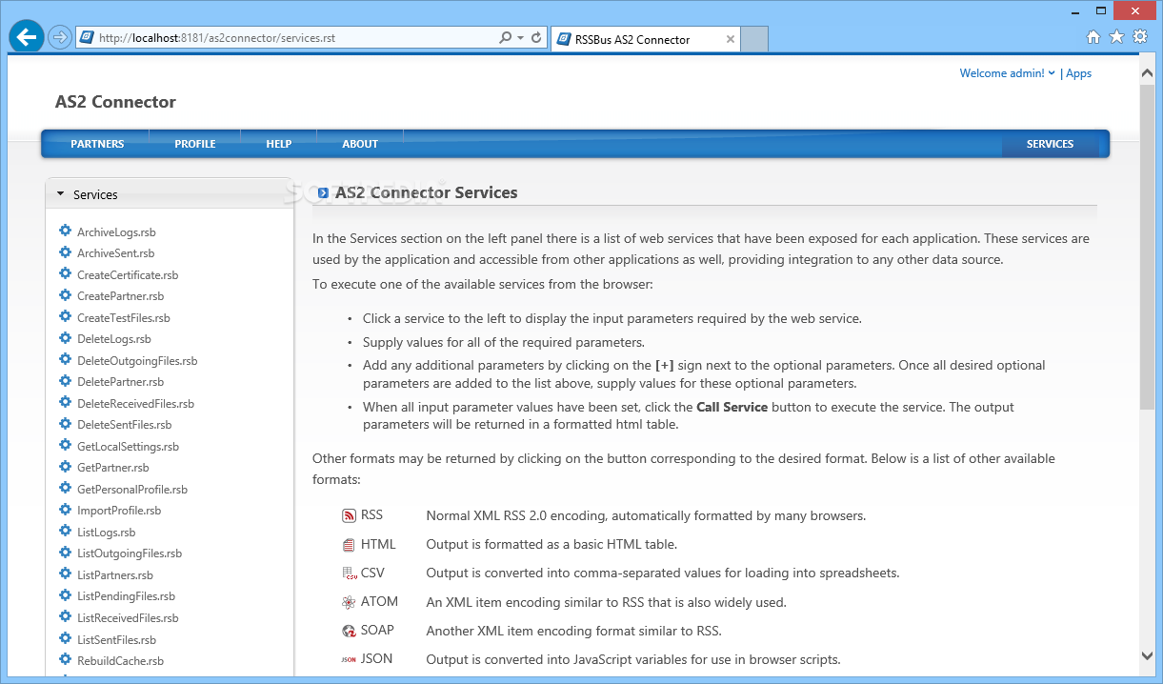
Task: Click the gear icon beside DeletePartner.rsb
Action: tap(65, 381)
